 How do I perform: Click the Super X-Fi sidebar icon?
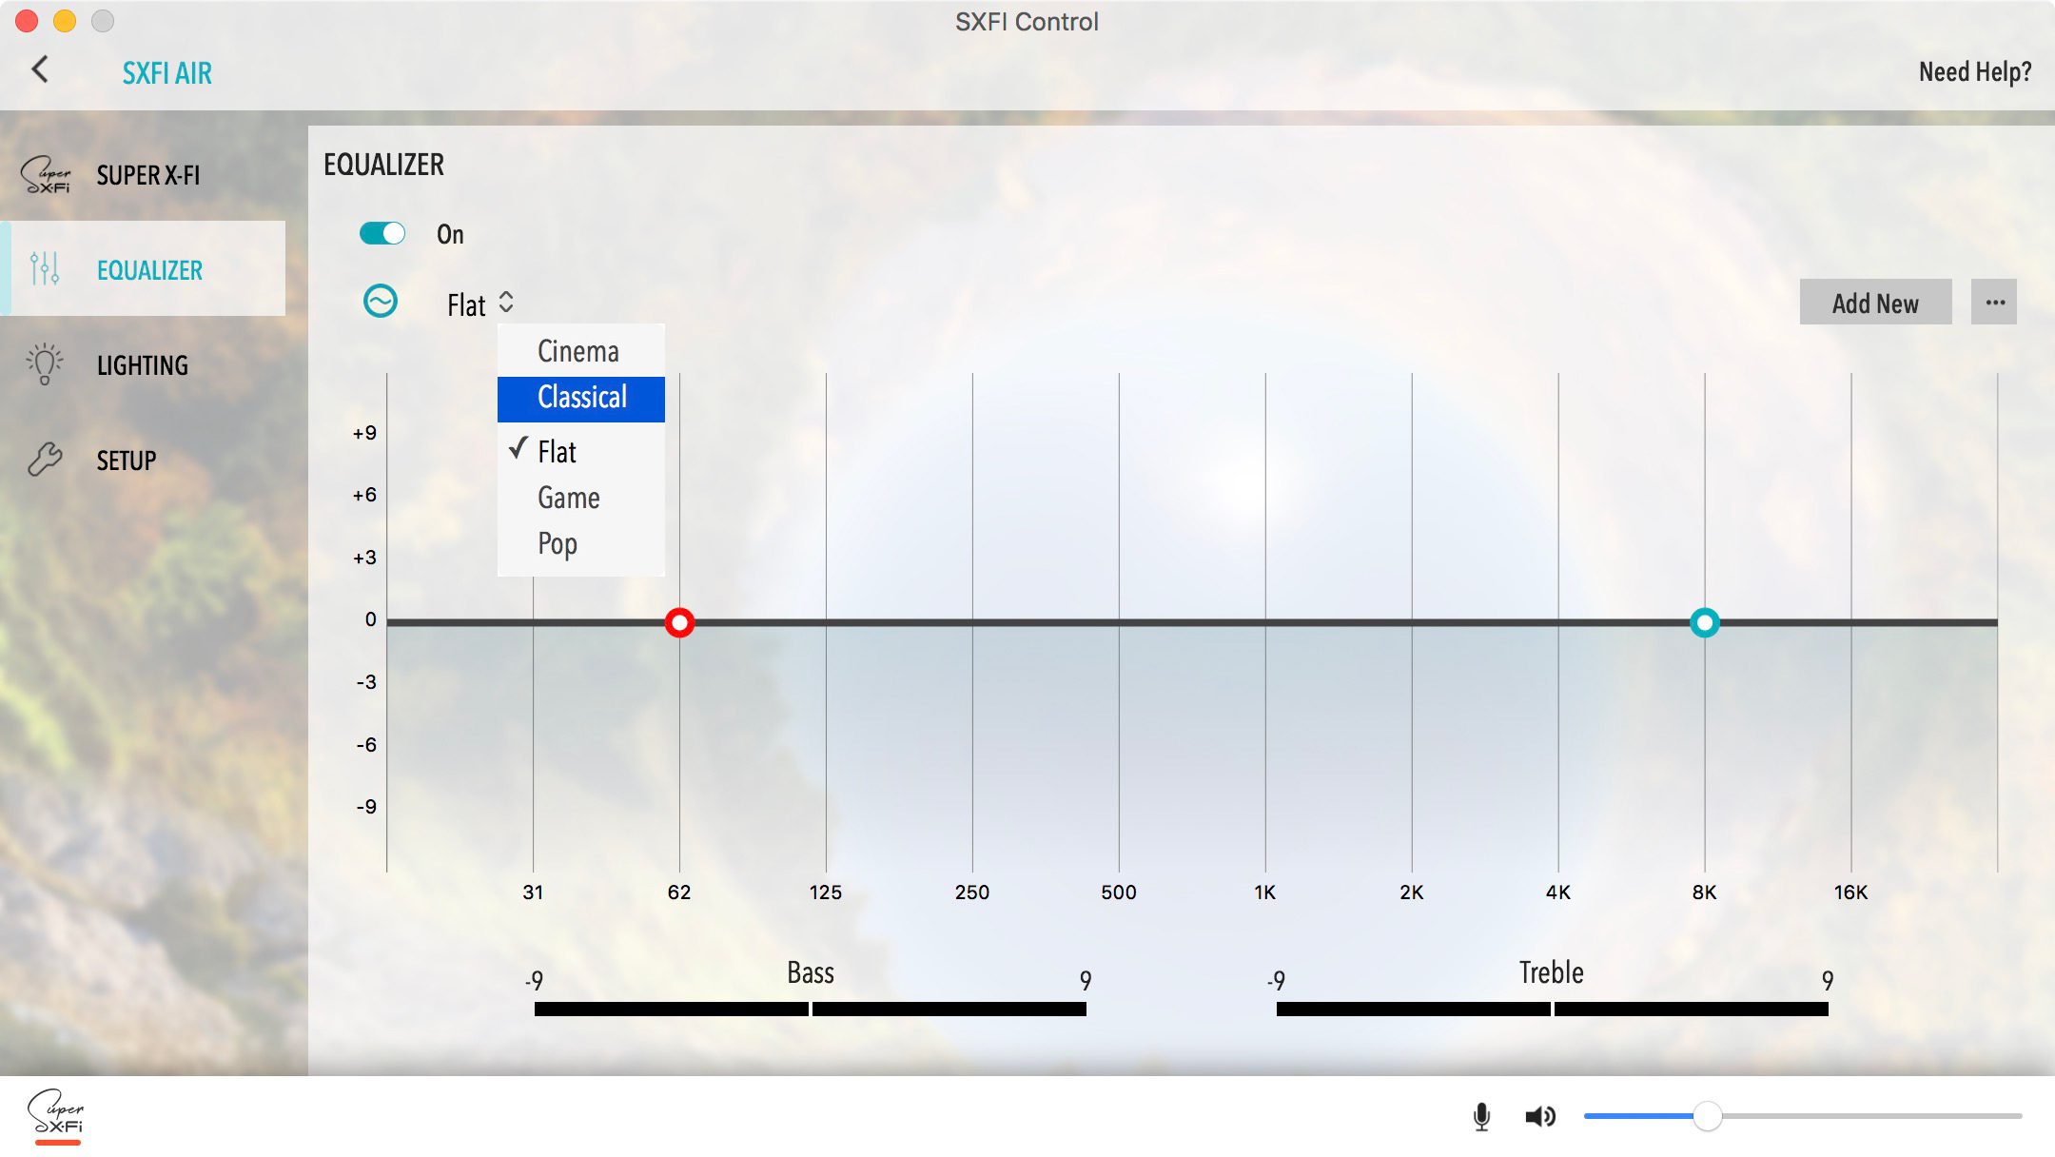tap(46, 175)
